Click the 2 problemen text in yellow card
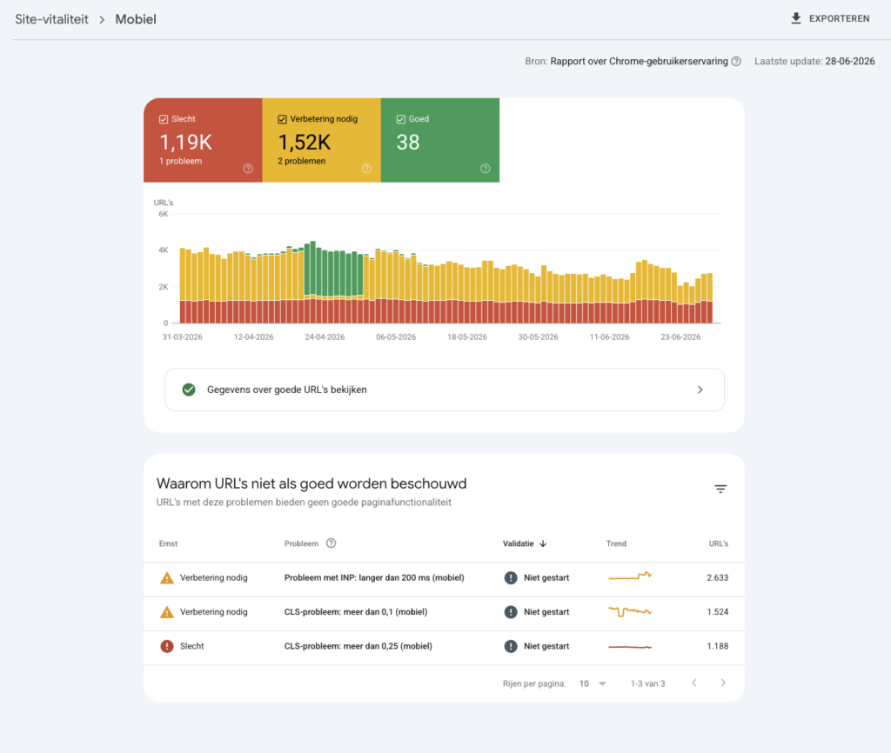The height and width of the screenshot is (753, 891). 301,161
